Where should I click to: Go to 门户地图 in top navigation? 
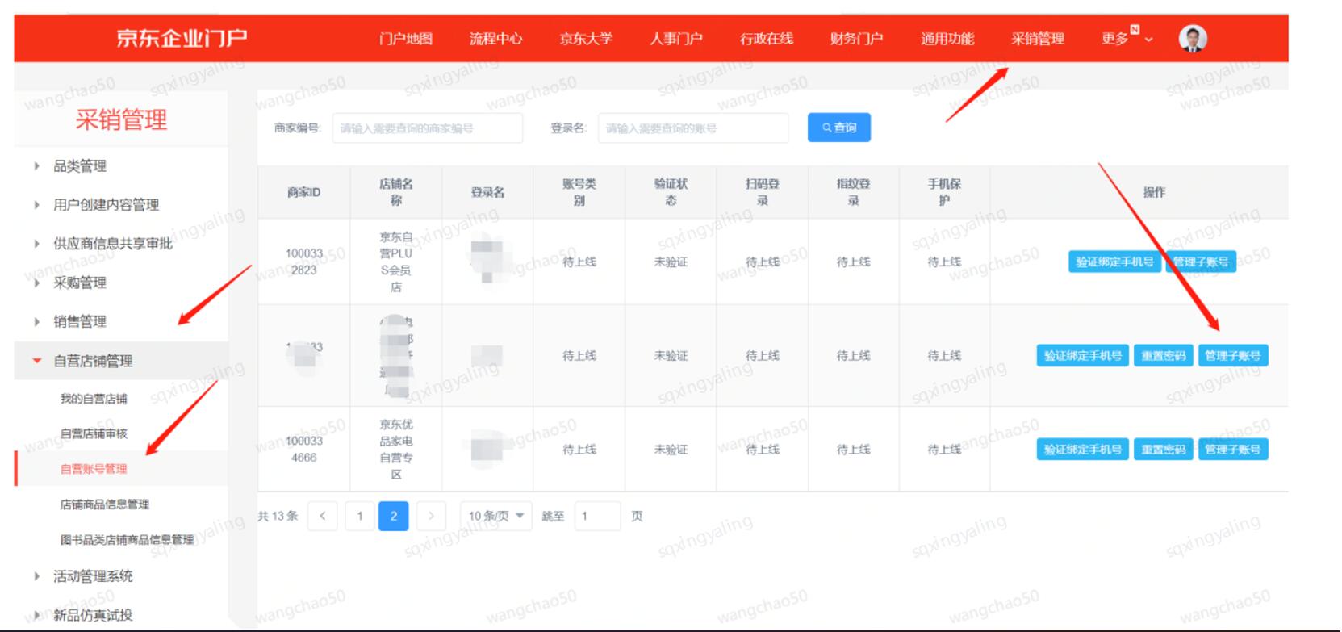click(x=405, y=38)
